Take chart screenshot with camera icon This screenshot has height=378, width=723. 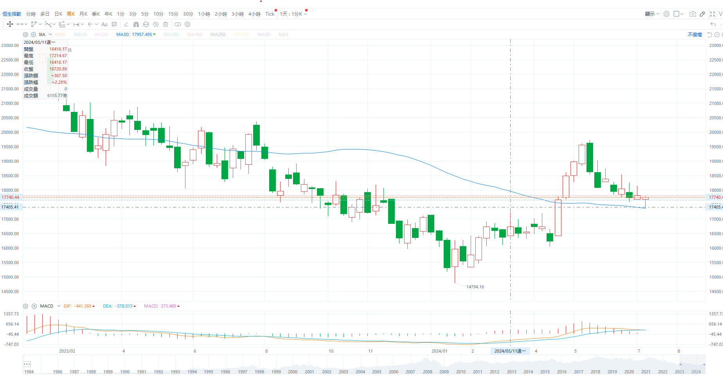693,14
